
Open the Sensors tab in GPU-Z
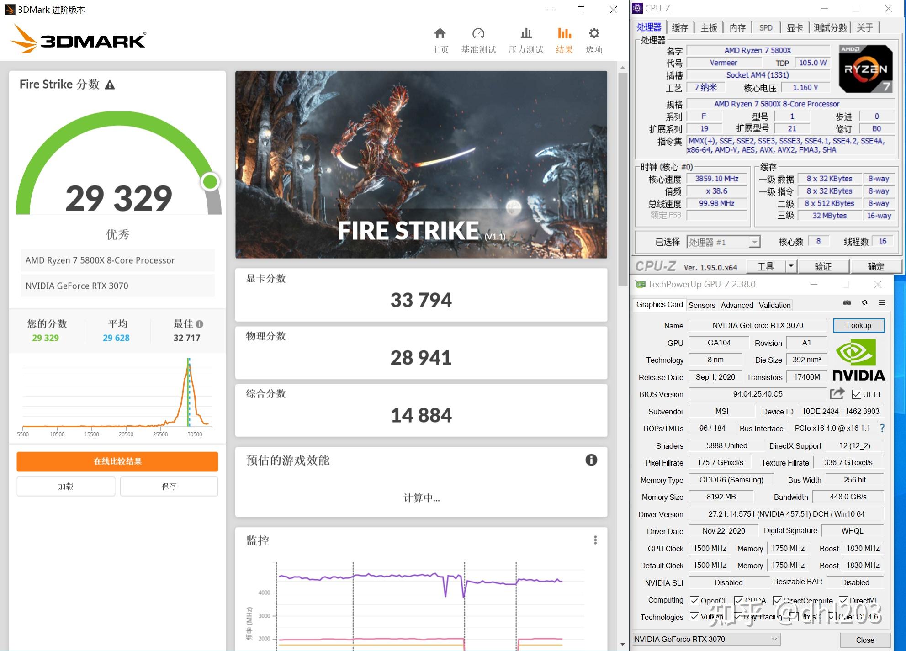tap(702, 305)
